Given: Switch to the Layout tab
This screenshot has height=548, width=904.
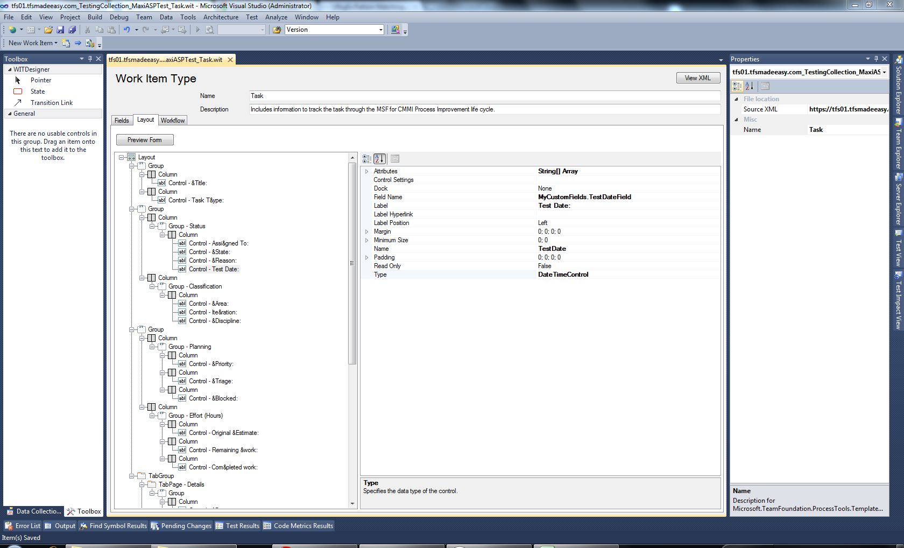Looking at the screenshot, I should (x=145, y=120).
